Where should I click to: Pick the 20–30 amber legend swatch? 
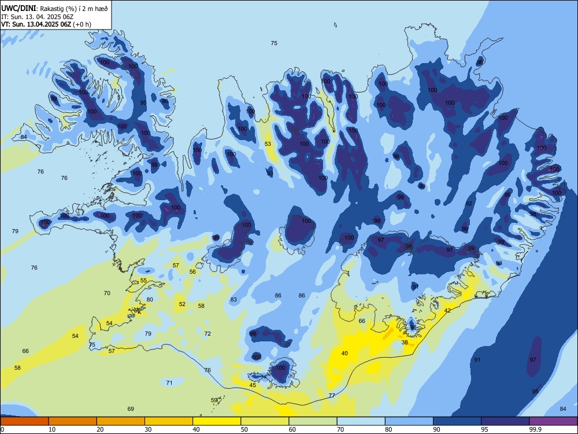point(121,421)
